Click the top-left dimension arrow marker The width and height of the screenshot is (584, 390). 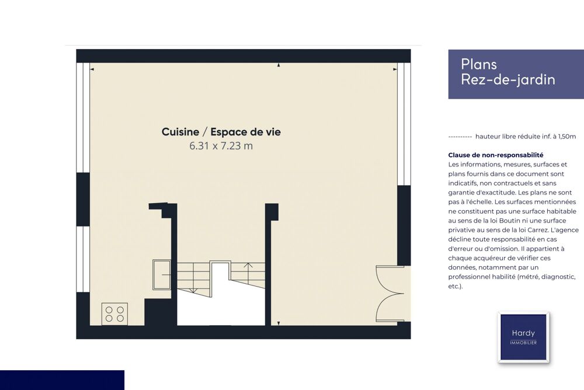[x=92, y=69]
